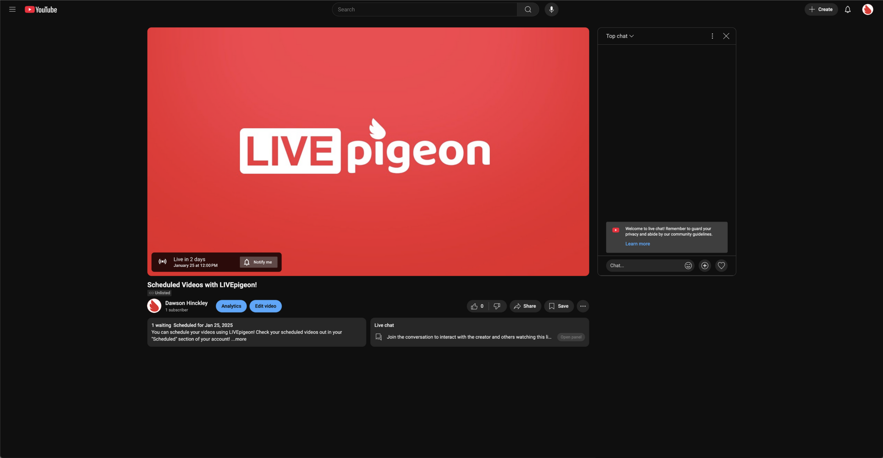This screenshot has height=458, width=883.
Task: Open the notifications bell
Action: click(847, 9)
